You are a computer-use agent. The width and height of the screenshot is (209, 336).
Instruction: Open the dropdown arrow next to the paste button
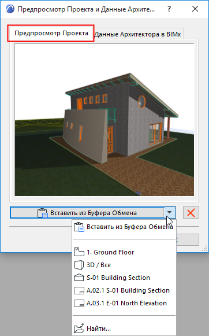pos(170,213)
